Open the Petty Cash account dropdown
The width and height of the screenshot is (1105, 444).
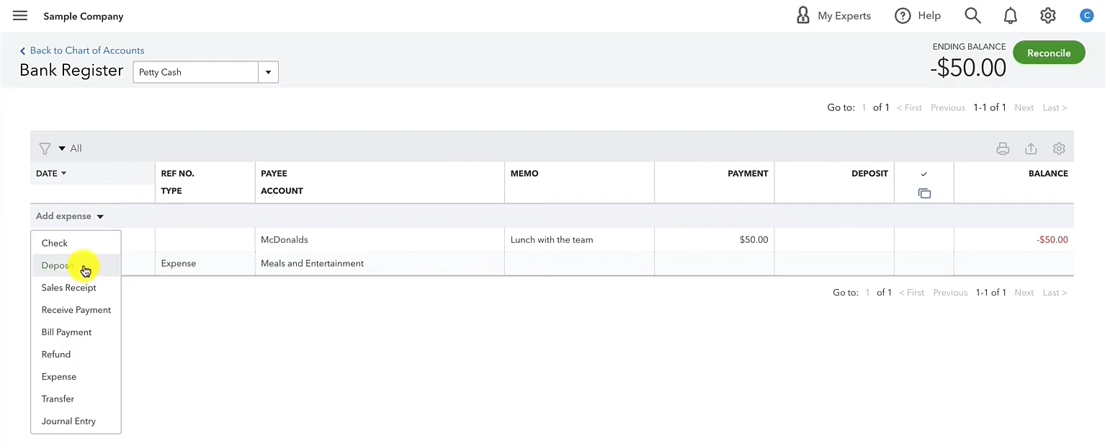205,72
